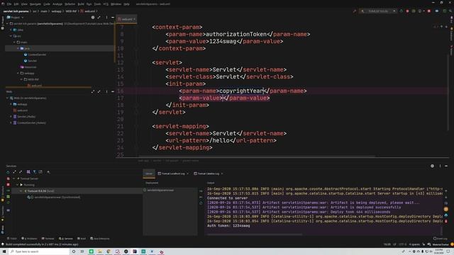Collapse the servlet init params root node
The image size is (454, 255).
[x=8, y=23]
